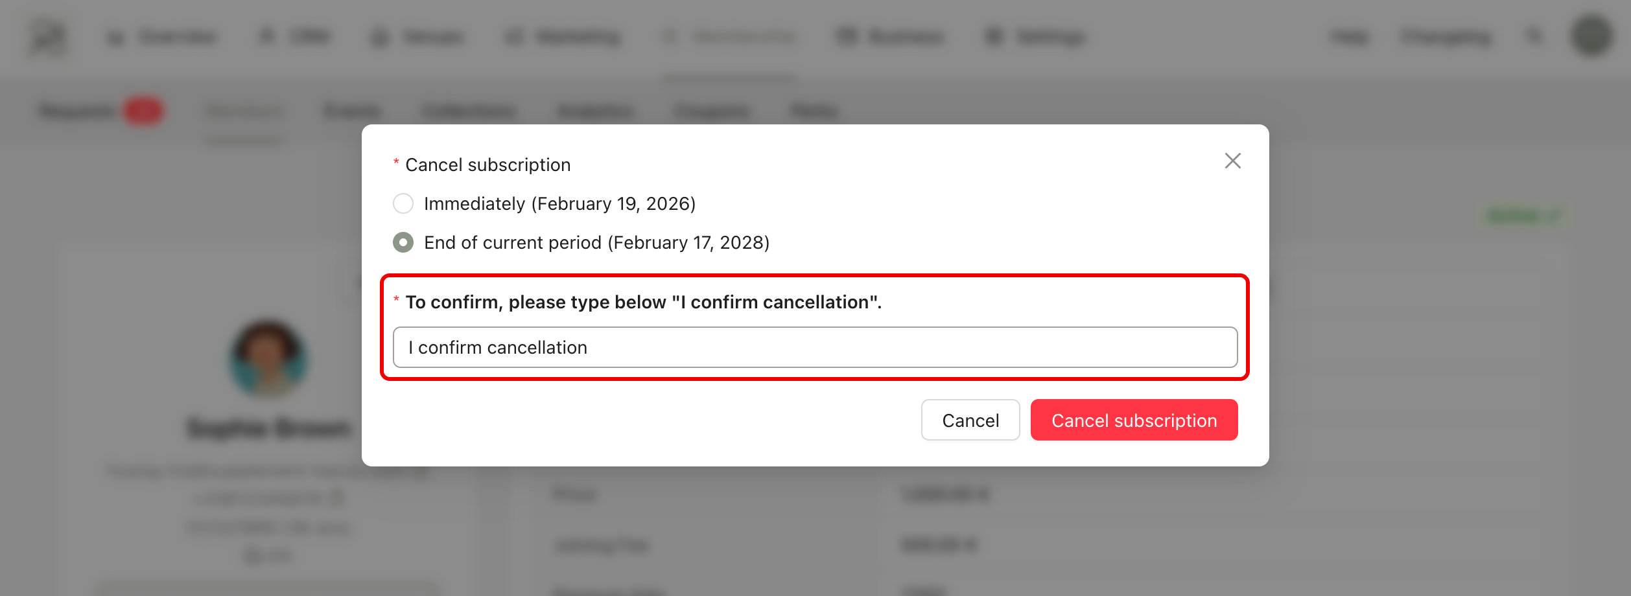Click the Help link in the header
The height and width of the screenshot is (596, 1631).
click(1350, 37)
